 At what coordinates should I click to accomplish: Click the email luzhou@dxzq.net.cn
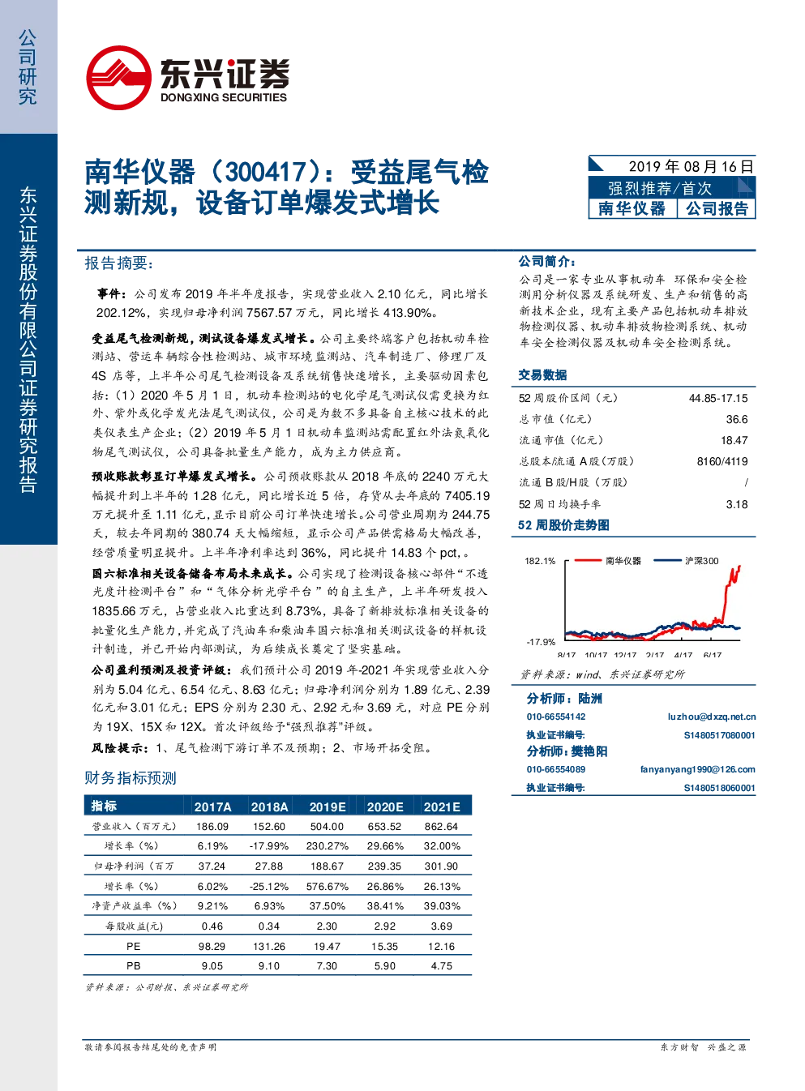click(712, 717)
